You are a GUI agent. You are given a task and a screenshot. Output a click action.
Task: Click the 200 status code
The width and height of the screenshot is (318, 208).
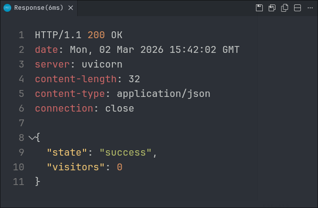(x=96, y=35)
